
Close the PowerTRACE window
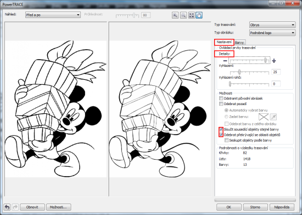(x=293, y=3)
